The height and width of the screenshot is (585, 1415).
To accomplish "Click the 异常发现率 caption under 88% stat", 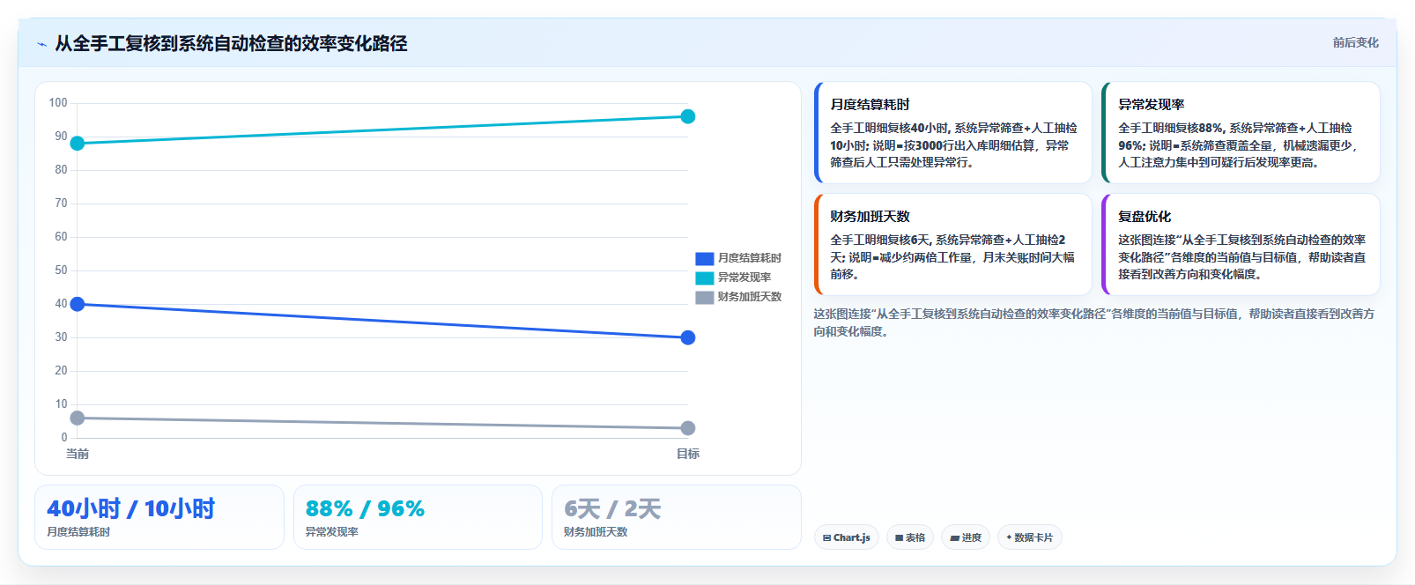I will point(331,532).
